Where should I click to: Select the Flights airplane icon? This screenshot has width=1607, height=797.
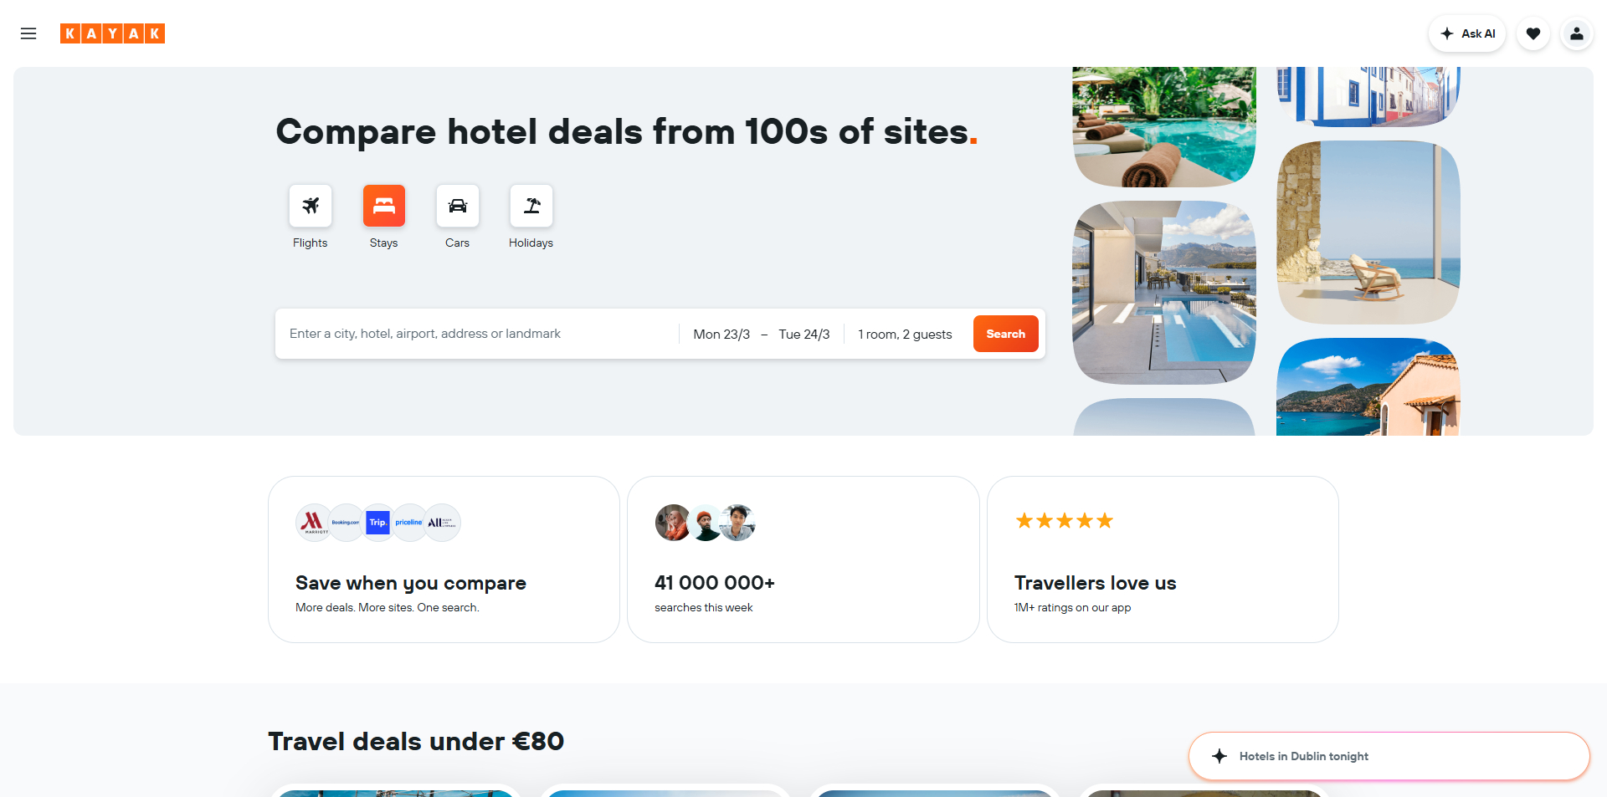pos(311,206)
